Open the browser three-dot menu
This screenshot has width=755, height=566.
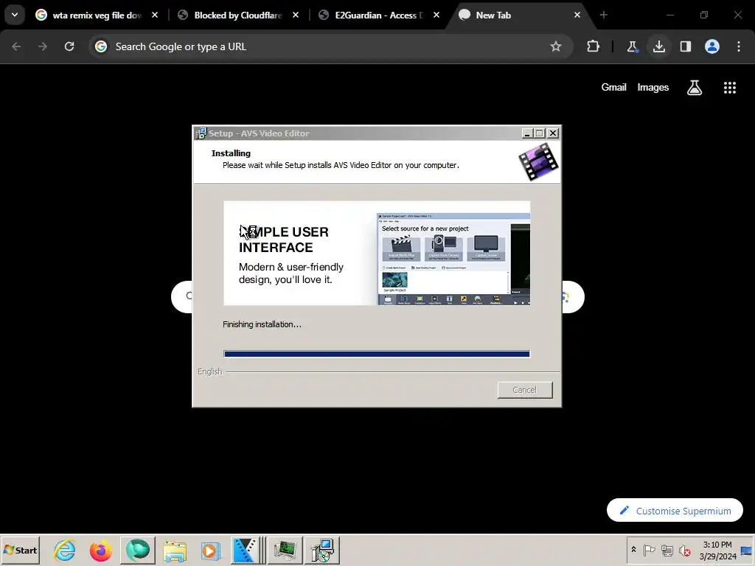[x=739, y=46]
